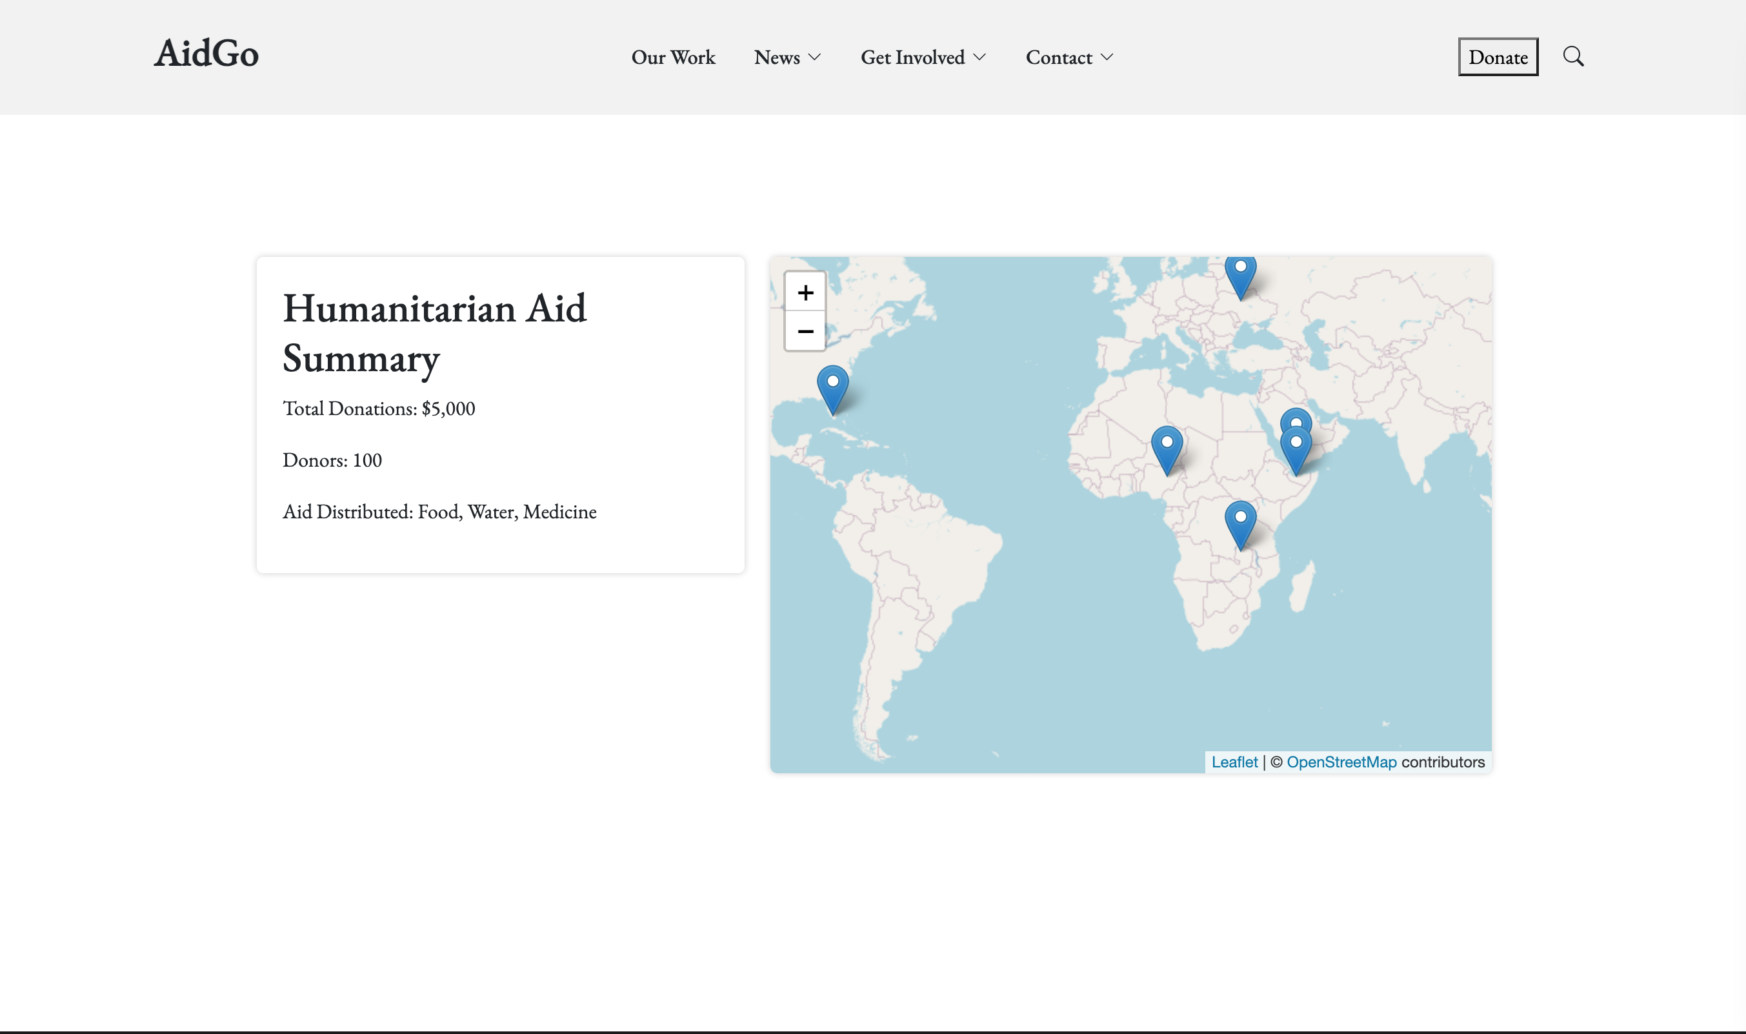Click the upper marker near Yemen

pyautogui.click(x=1296, y=417)
